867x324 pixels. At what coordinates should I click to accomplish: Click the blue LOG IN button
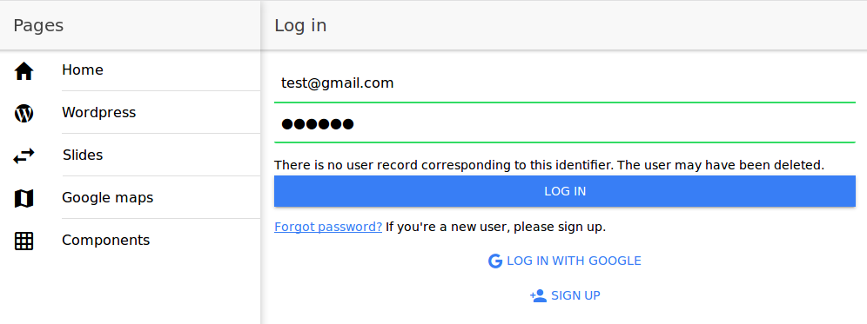point(565,191)
